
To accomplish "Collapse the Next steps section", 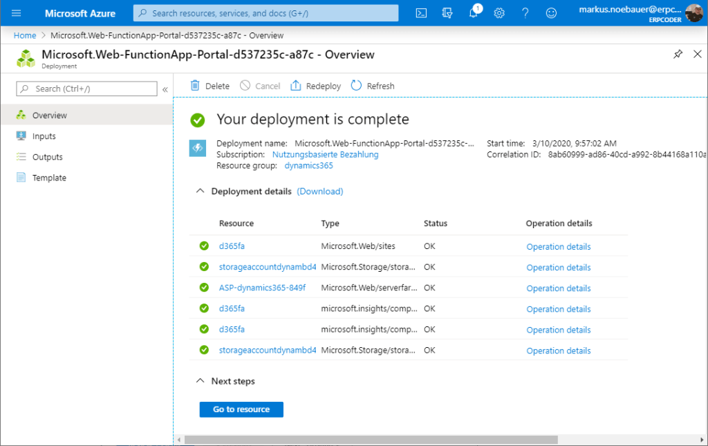I will (x=201, y=381).
